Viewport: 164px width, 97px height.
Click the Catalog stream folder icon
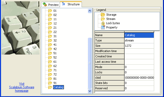[50, 87]
